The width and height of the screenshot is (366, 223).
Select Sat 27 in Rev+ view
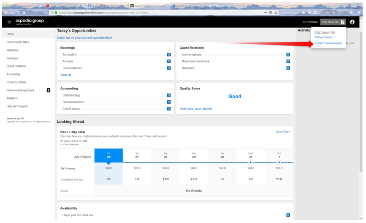pos(137,156)
